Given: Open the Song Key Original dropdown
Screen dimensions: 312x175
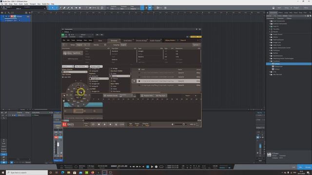Looking at the screenshot, I should pyautogui.click(x=123, y=45).
